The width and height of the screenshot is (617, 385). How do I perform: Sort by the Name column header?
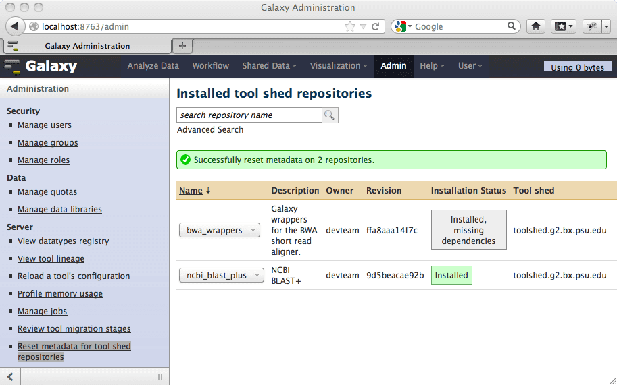[191, 191]
